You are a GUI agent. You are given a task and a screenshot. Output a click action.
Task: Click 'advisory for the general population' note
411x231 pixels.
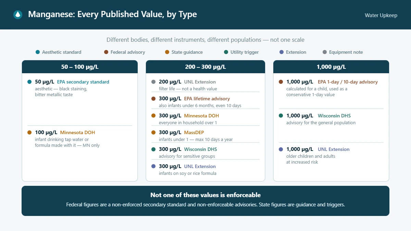tap(321, 123)
